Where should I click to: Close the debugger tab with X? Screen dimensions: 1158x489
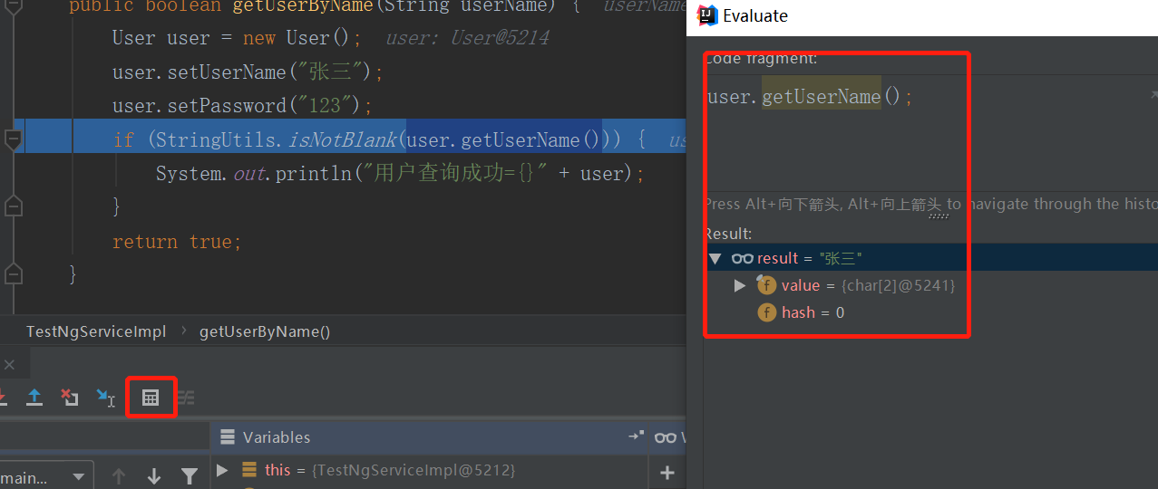[x=9, y=365]
